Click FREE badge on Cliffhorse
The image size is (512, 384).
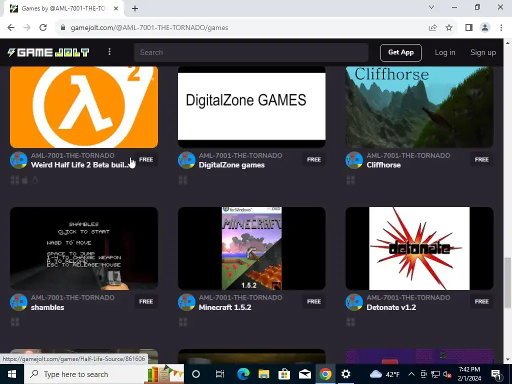coord(481,159)
